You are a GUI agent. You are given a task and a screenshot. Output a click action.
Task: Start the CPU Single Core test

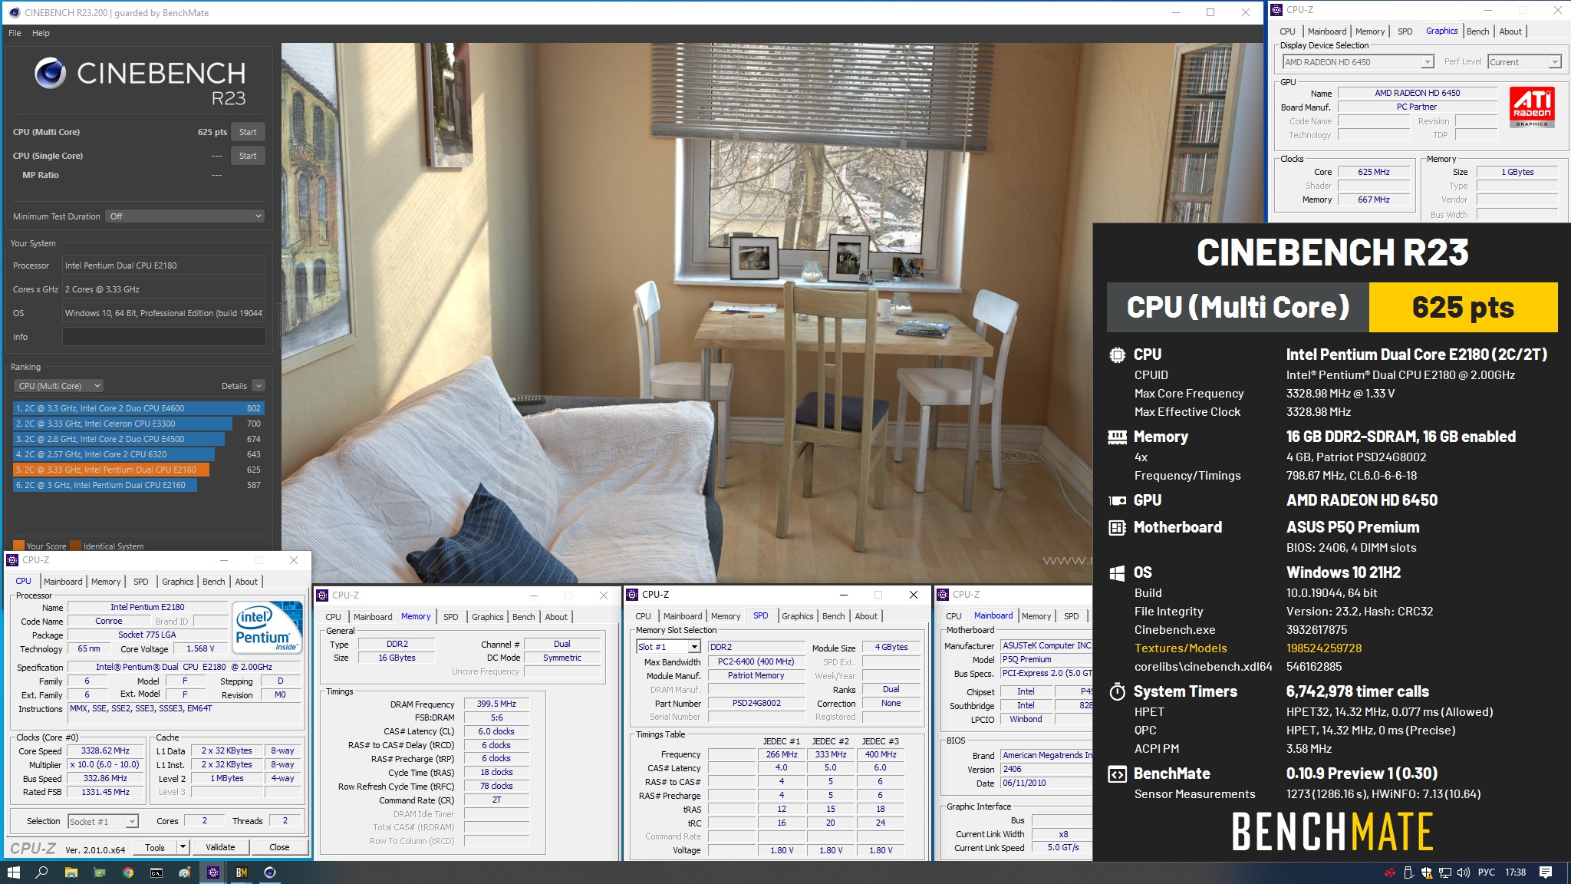248,156
